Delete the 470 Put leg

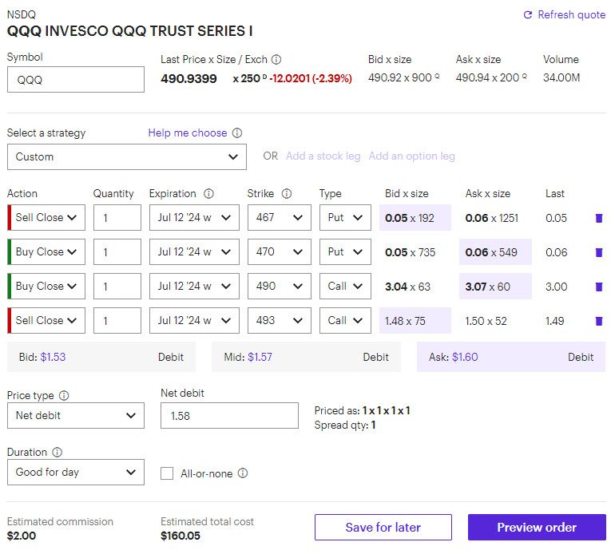599,252
